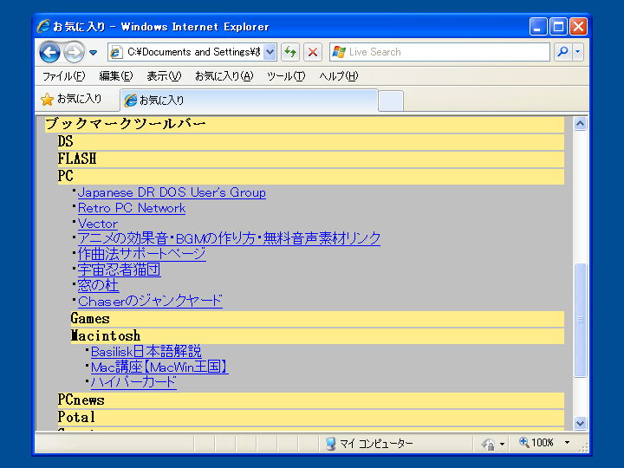This screenshot has width=624, height=468.
Task: Click the empty New Tab button
Action: coord(391,101)
